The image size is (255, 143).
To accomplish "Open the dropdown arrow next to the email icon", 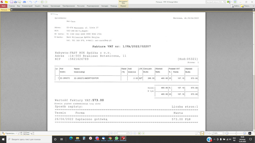I will [22, 2].
